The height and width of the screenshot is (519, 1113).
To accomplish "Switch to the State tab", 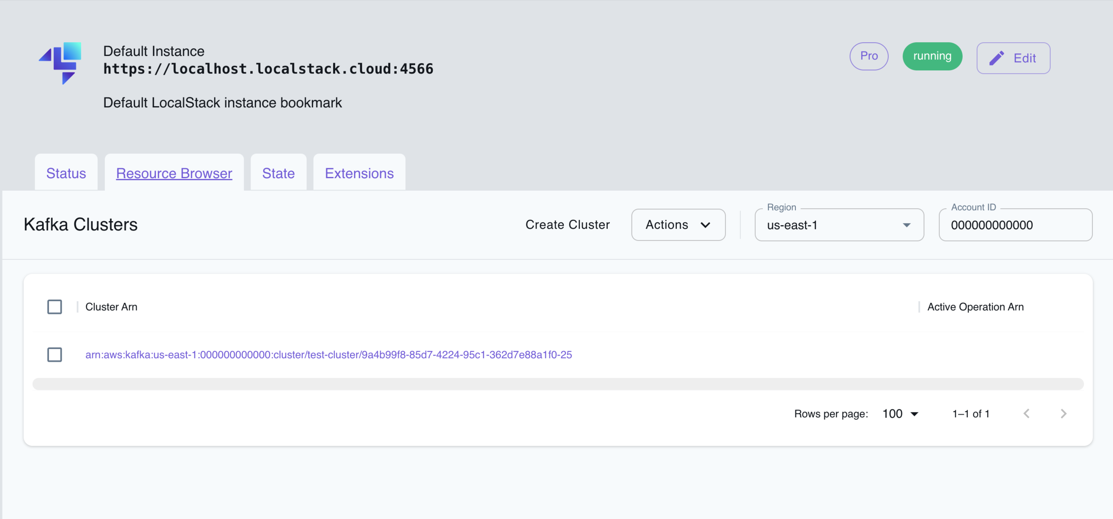I will click(278, 173).
